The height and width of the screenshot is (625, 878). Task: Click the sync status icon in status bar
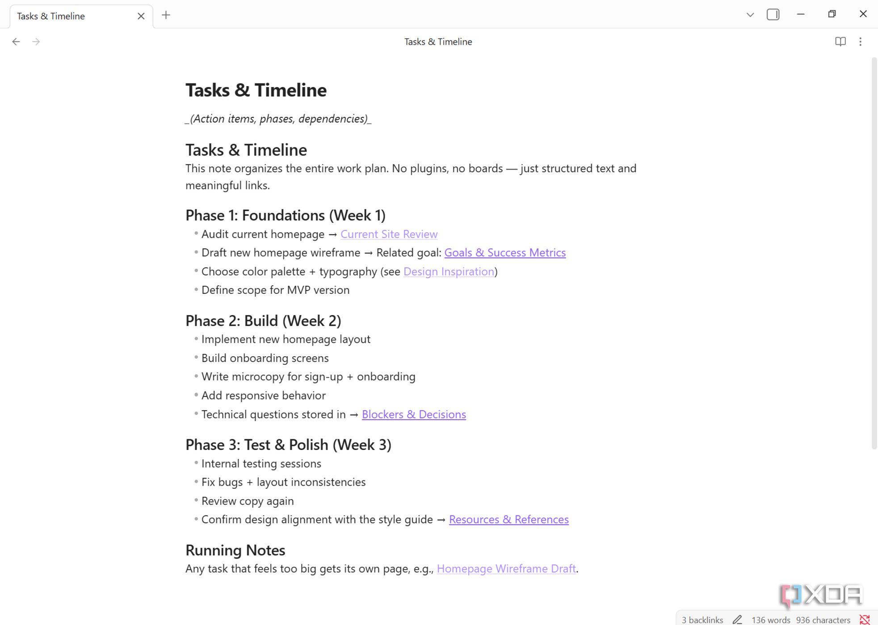point(865,619)
